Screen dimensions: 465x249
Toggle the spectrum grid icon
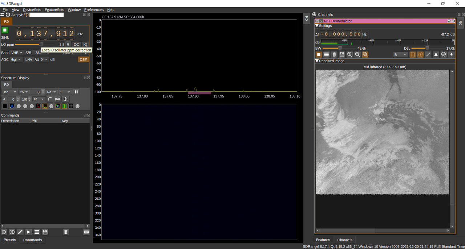tap(71, 106)
